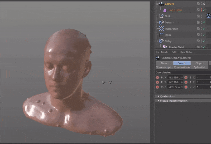
Task: Open the Mode menu
Action: click(x=164, y=52)
